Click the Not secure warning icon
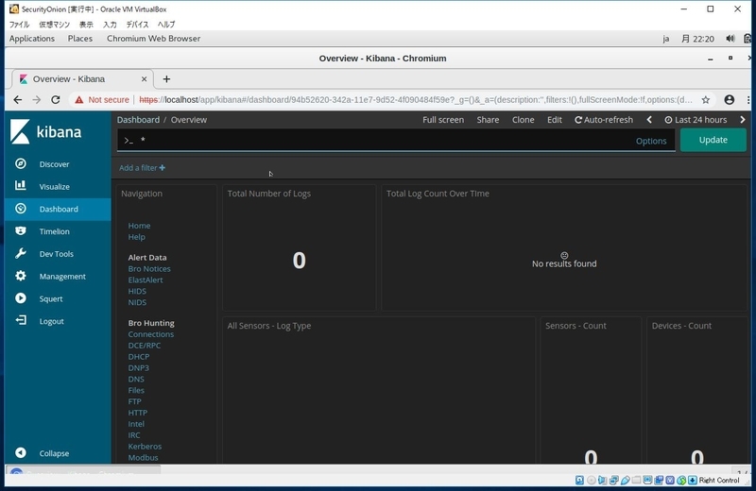The height and width of the screenshot is (491, 756). click(x=78, y=100)
